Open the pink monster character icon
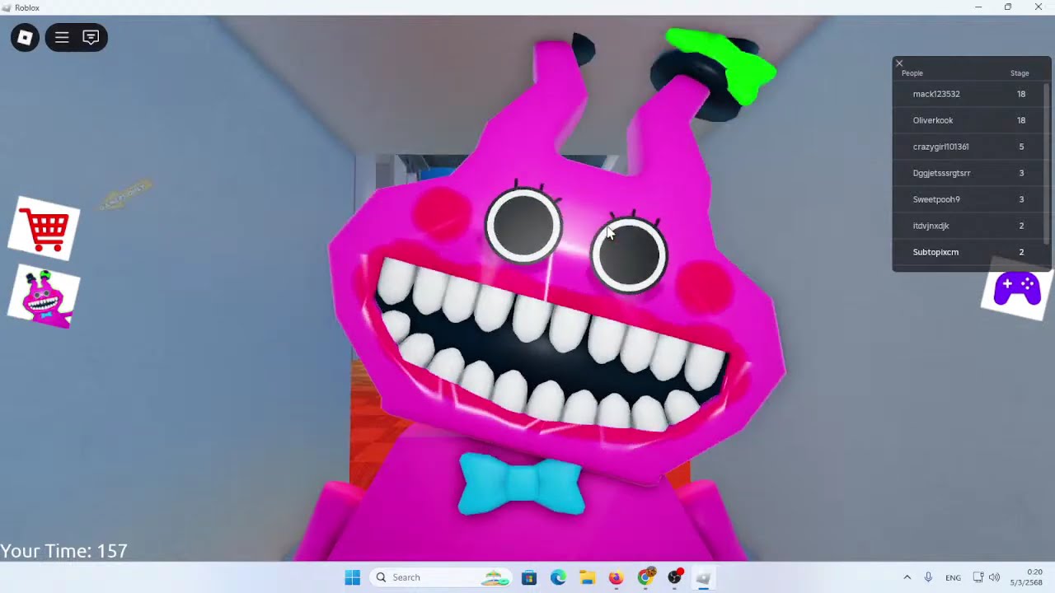Screen dimensions: 1055x593 pyautogui.click(x=45, y=297)
